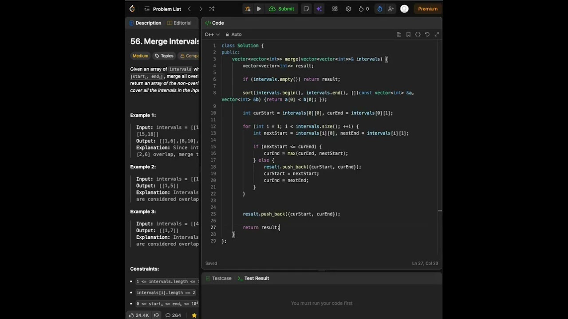Screen dimensions: 568x319
Task: Click the 'Example 2:' heading
Action: click(143, 167)
